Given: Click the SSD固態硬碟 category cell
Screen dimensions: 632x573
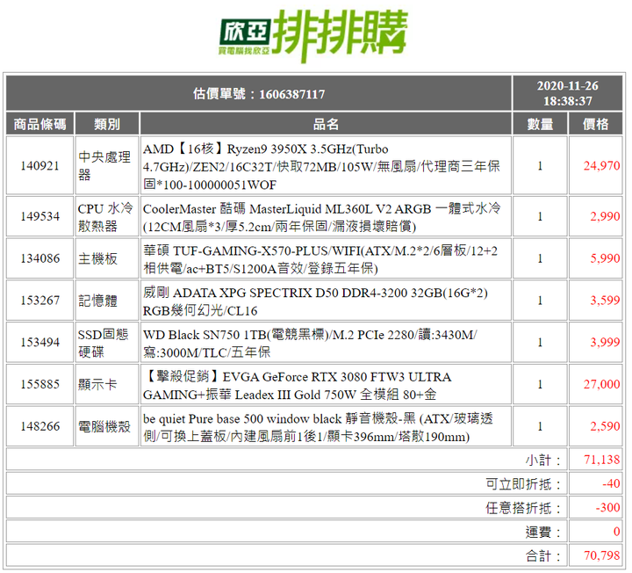Looking at the screenshot, I should [x=107, y=342].
